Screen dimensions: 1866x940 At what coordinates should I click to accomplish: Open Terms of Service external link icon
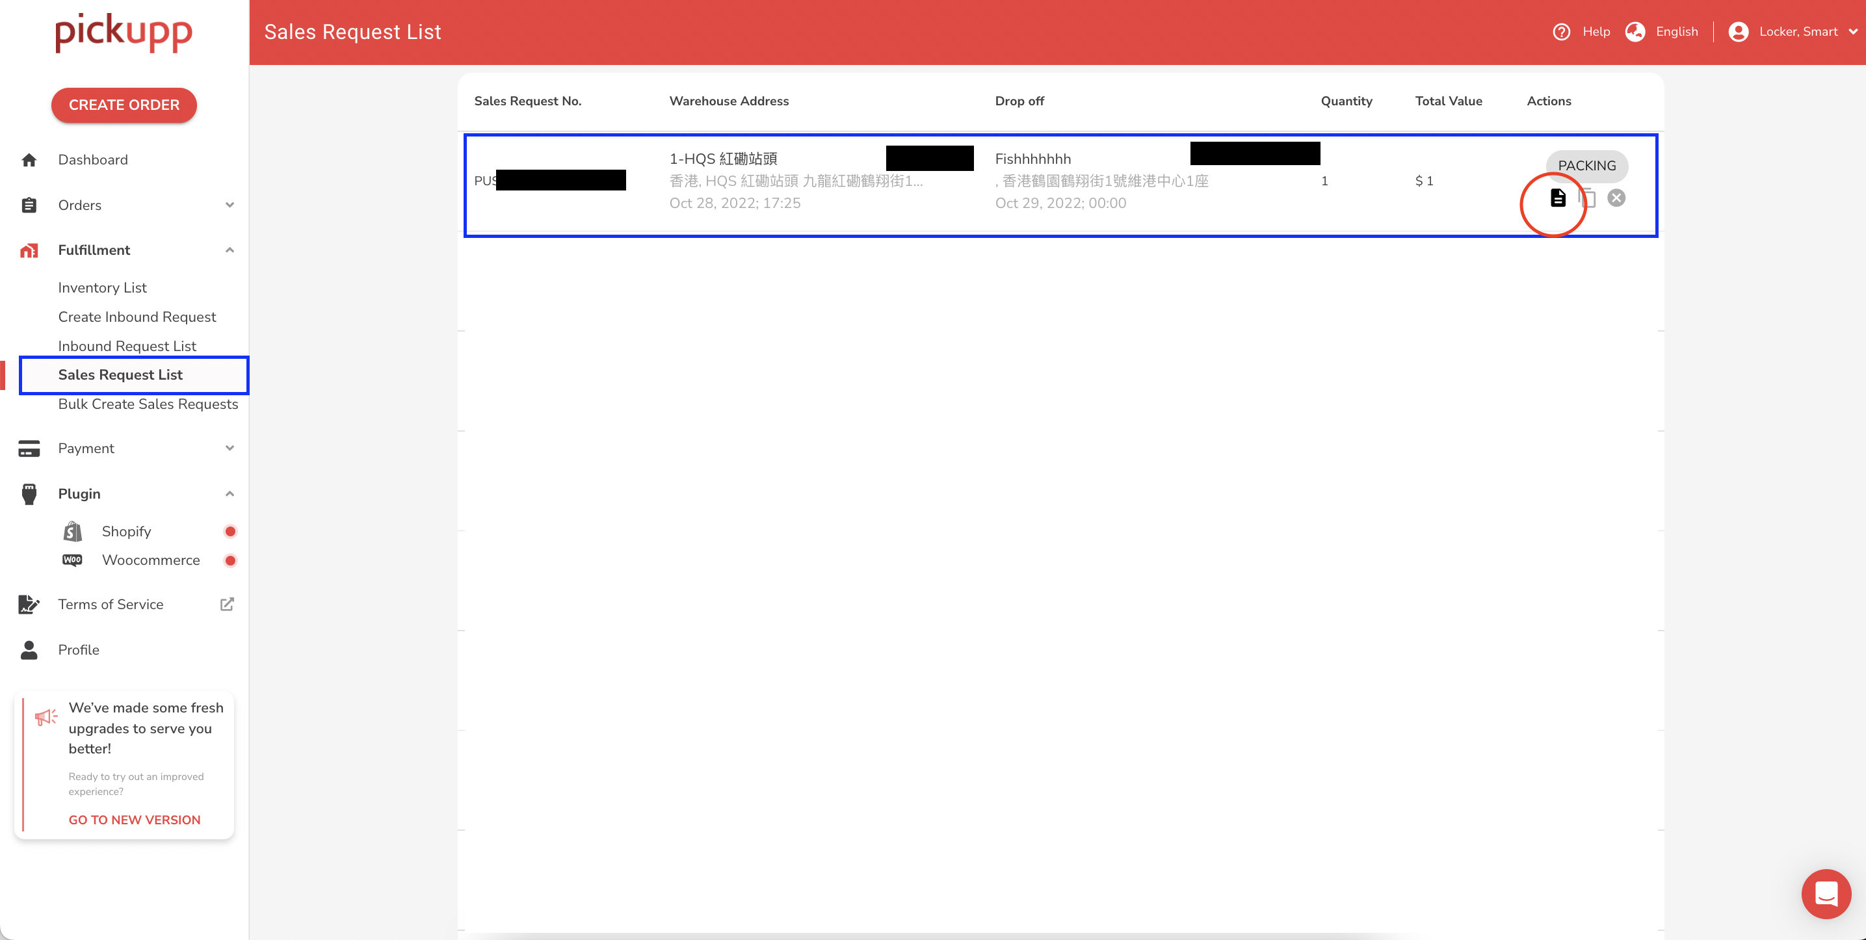point(227,604)
